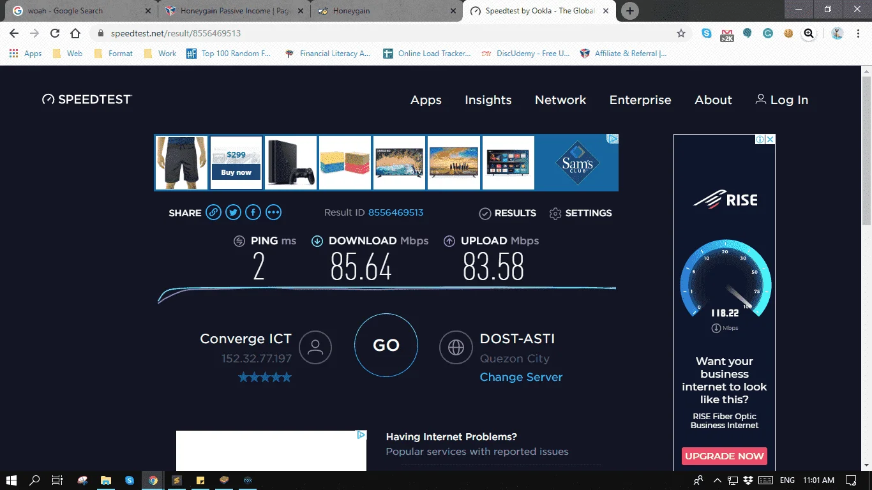872x490 pixels.
Task: Open the Apps bookmarks shortcut
Action: [x=26, y=54]
